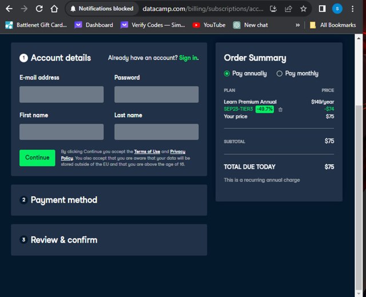Click the browser forward arrow
Screen dimensions: 366x297
pos(24,9)
